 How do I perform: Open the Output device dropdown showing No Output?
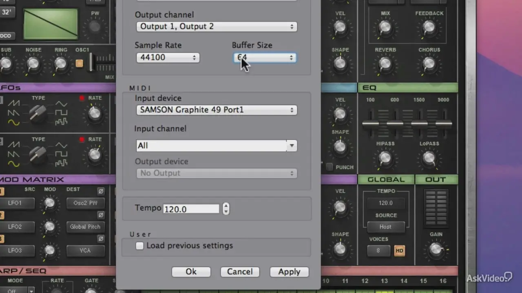(x=217, y=173)
